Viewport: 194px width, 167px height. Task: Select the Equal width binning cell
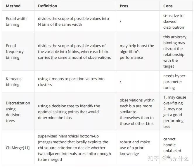(x=16, y=21)
